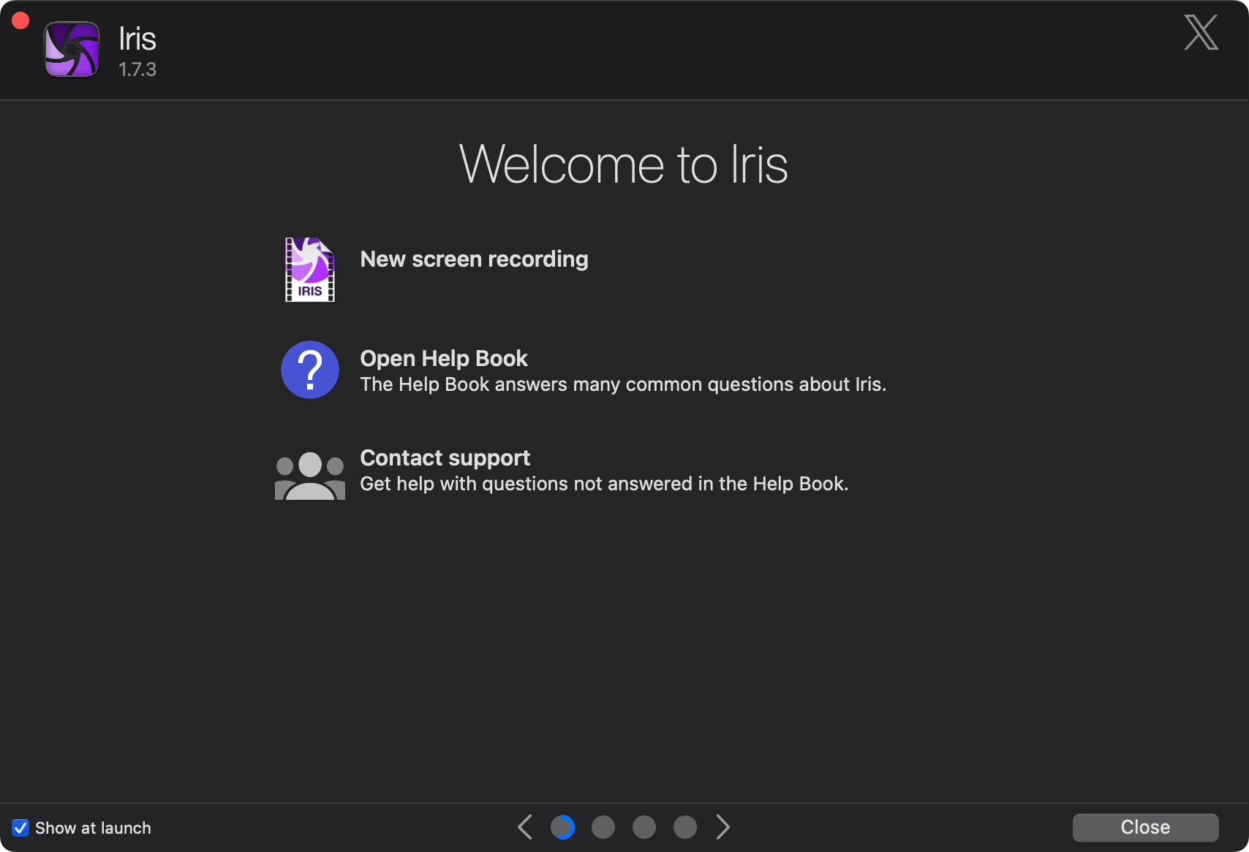1249x852 pixels.
Task: Jump to the fourth page dot
Action: click(x=685, y=827)
